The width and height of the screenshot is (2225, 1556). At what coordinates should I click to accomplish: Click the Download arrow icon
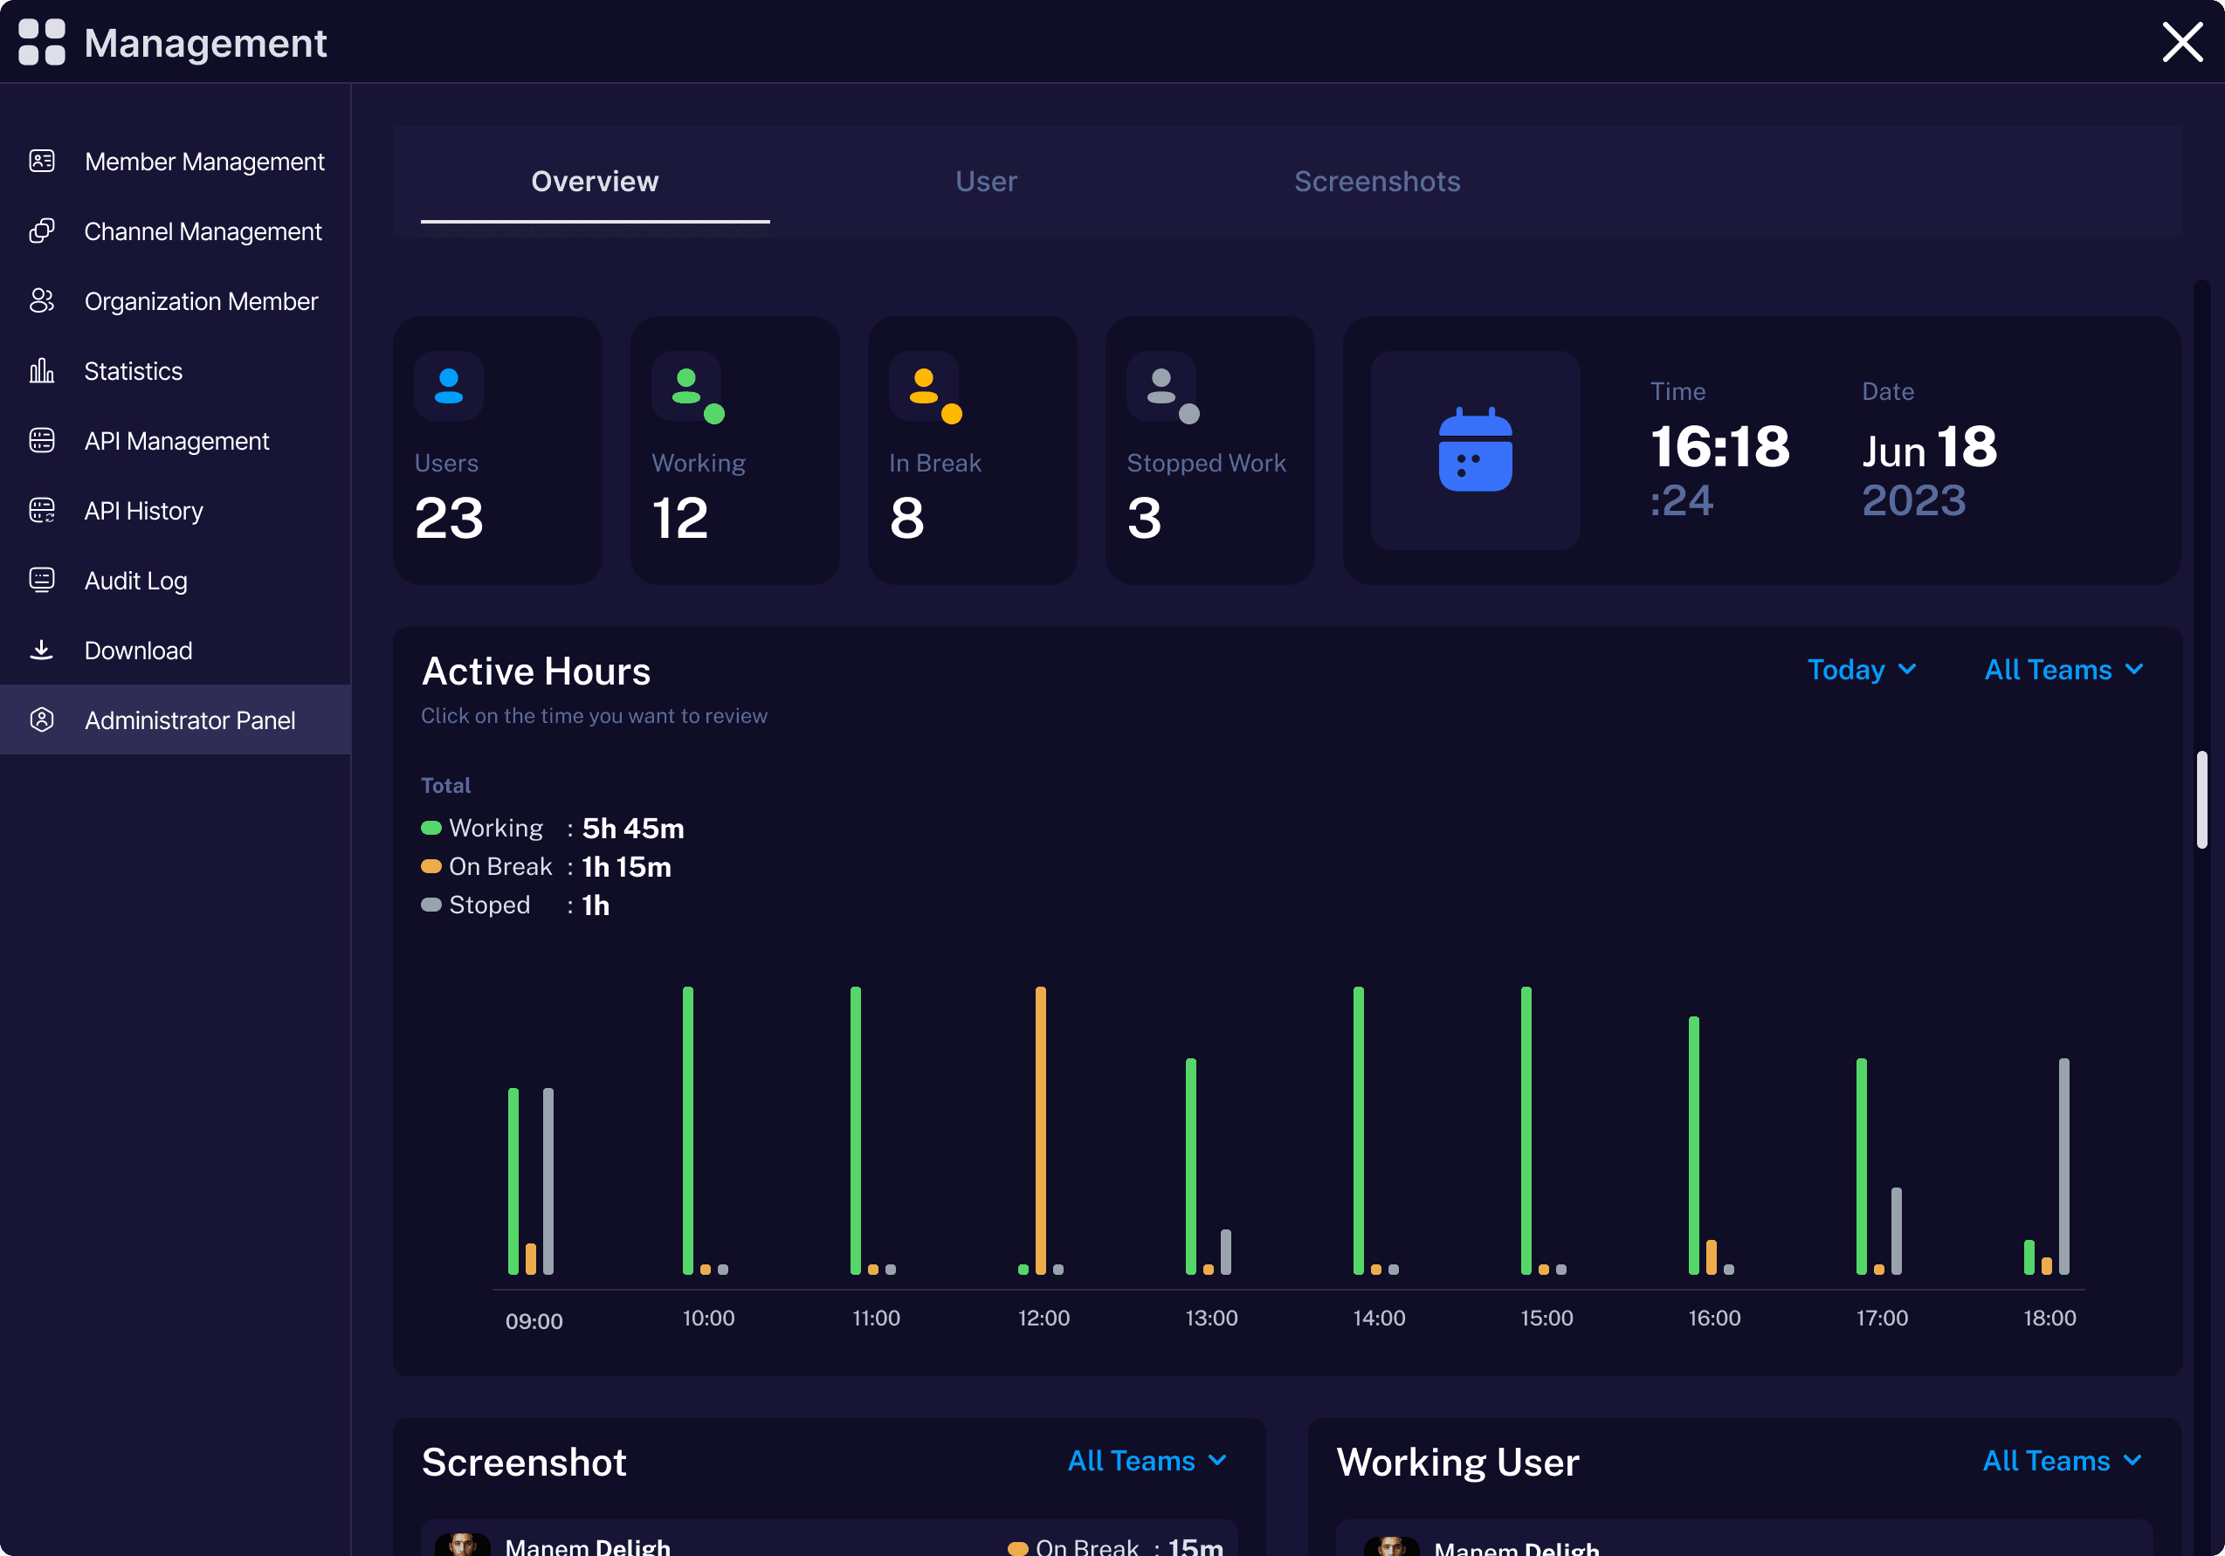coord(42,649)
